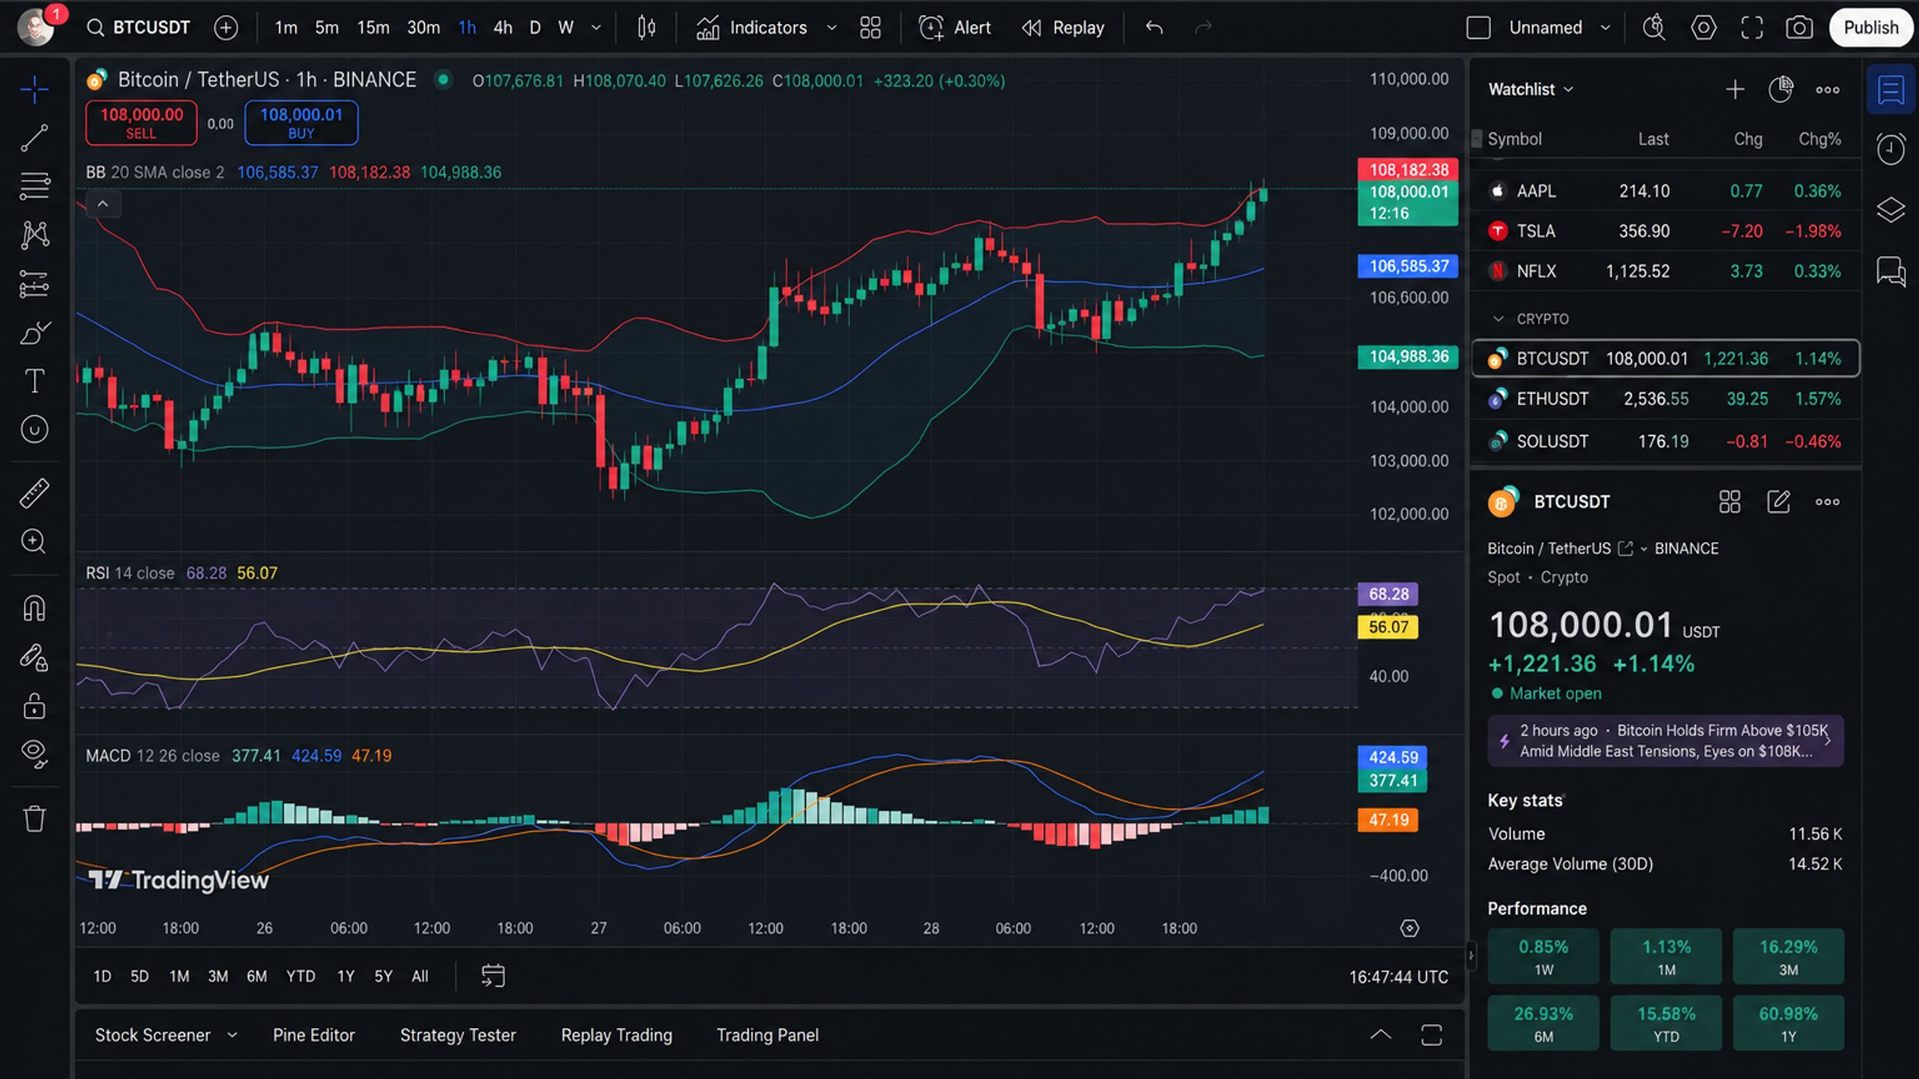Open the Unnamed layout dropdown arrow
Viewport: 1919px width, 1079px height.
(1605, 28)
